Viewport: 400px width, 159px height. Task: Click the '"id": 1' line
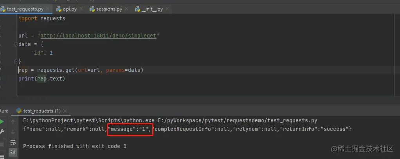coord(42,53)
